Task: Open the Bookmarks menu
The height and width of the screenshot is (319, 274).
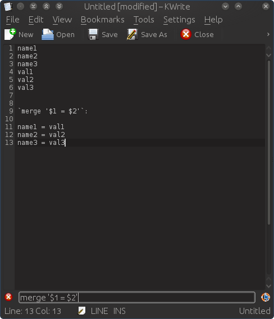Action: 103,20
